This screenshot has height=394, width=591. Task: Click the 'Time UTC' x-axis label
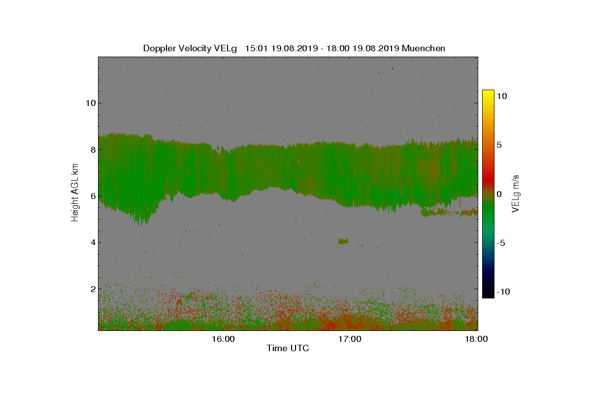coord(288,348)
